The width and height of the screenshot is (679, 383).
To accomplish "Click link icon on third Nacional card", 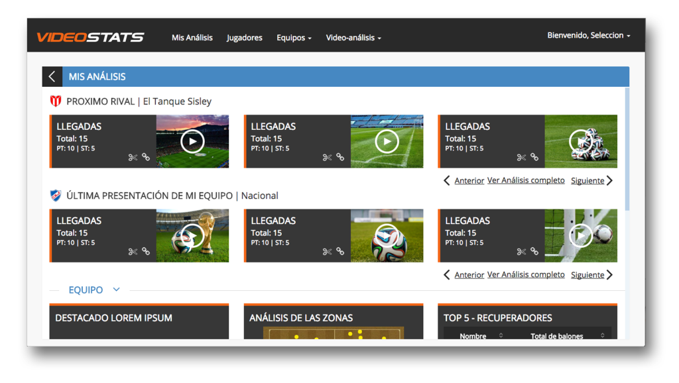I will [x=535, y=251].
